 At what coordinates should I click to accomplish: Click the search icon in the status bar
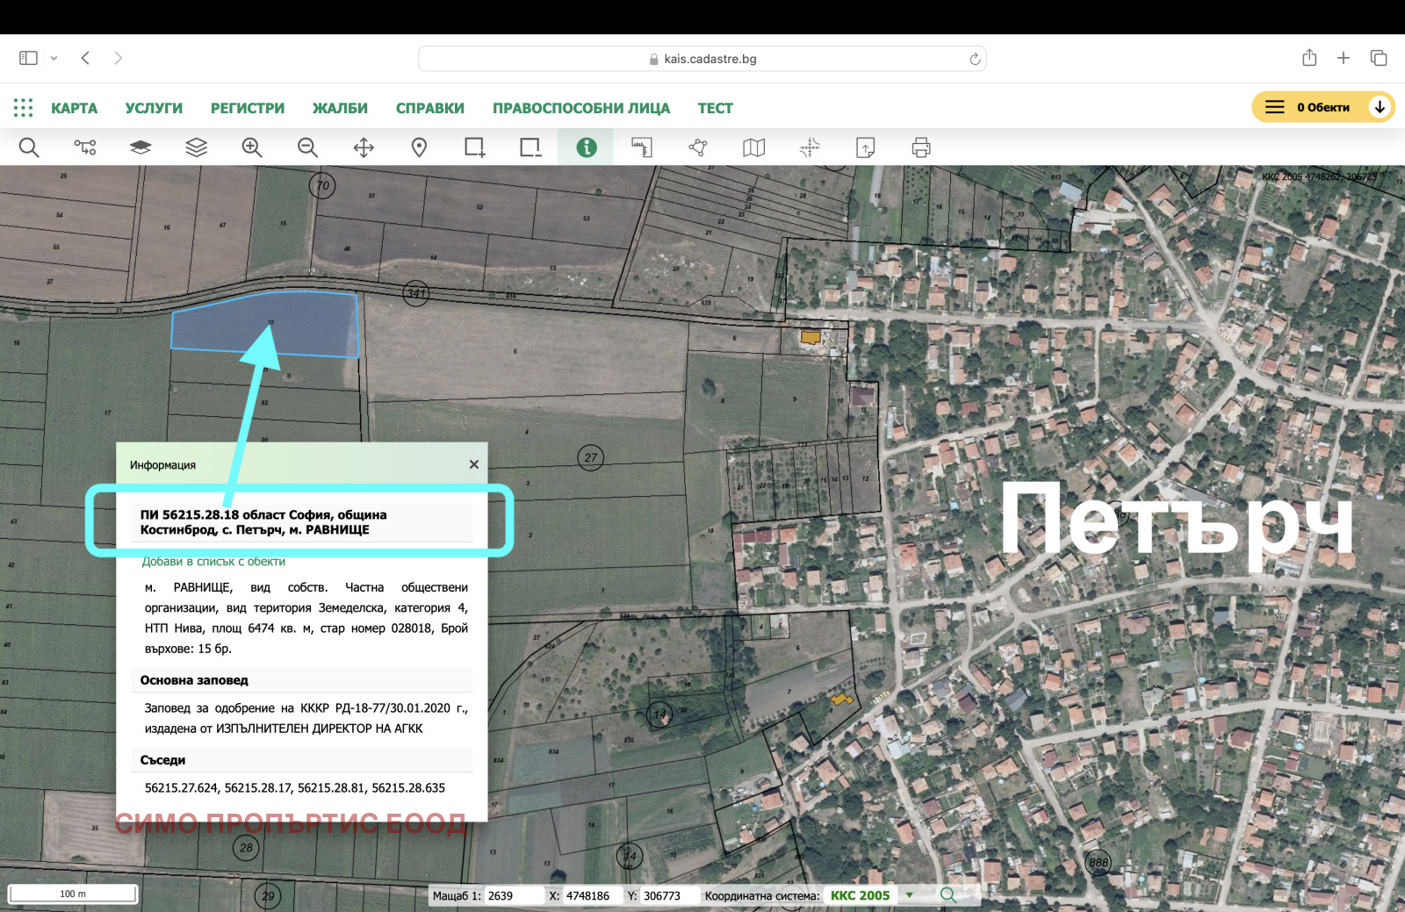tap(948, 894)
